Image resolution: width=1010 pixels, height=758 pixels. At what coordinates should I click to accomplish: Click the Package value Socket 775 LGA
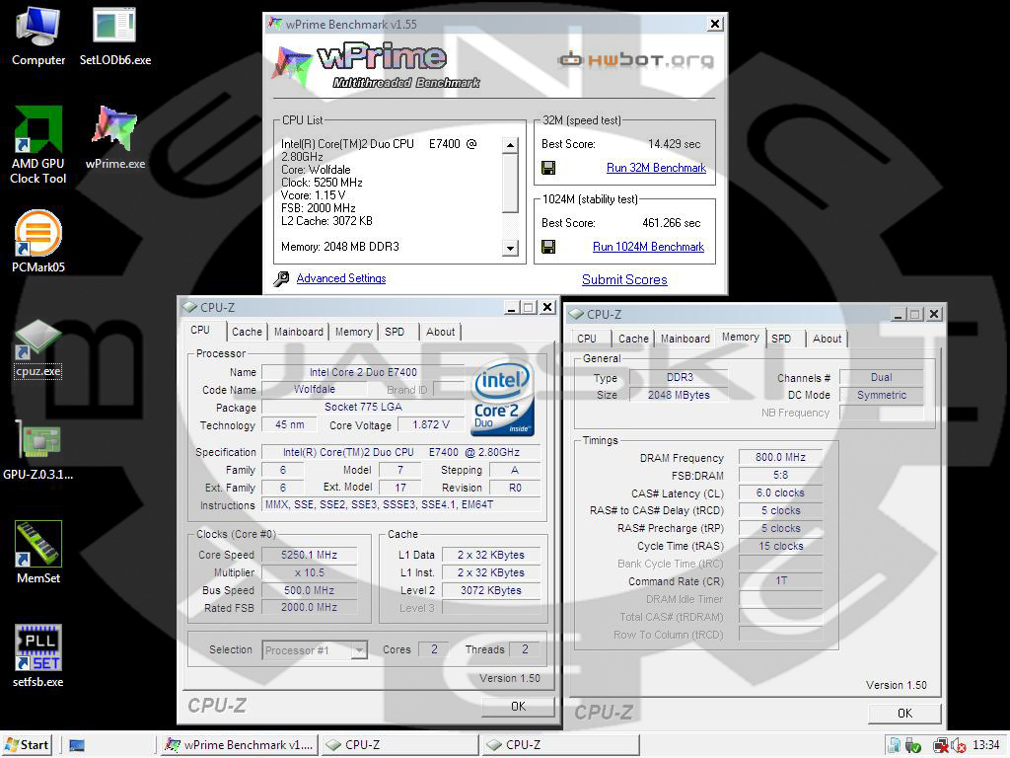pos(363,407)
